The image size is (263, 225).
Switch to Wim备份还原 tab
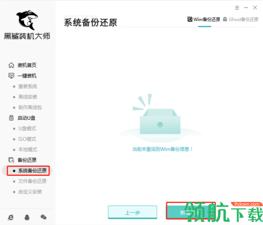[204, 19]
